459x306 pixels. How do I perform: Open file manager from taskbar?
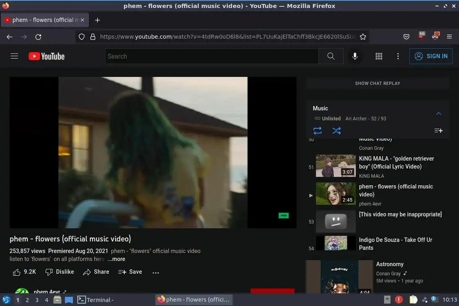57,300
